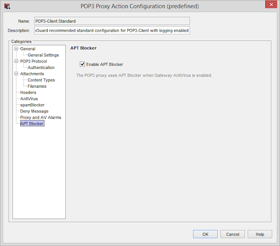Open Proxy and AV Alarms category
Viewport: 280px width, 246px height.
(40, 117)
